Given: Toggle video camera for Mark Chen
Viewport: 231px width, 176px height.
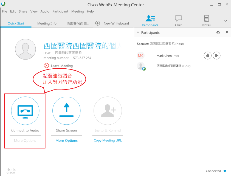Looking at the screenshot, I should point(216,56).
